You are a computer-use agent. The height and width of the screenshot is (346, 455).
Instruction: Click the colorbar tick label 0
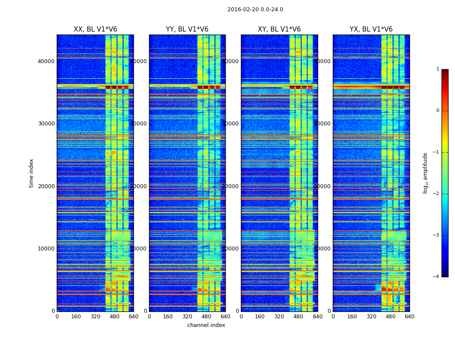[438, 111]
